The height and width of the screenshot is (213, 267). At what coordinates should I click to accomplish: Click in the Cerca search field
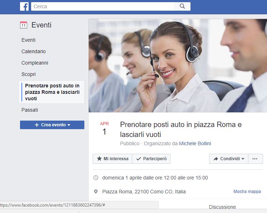pyautogui.click(x=103, y=6)
